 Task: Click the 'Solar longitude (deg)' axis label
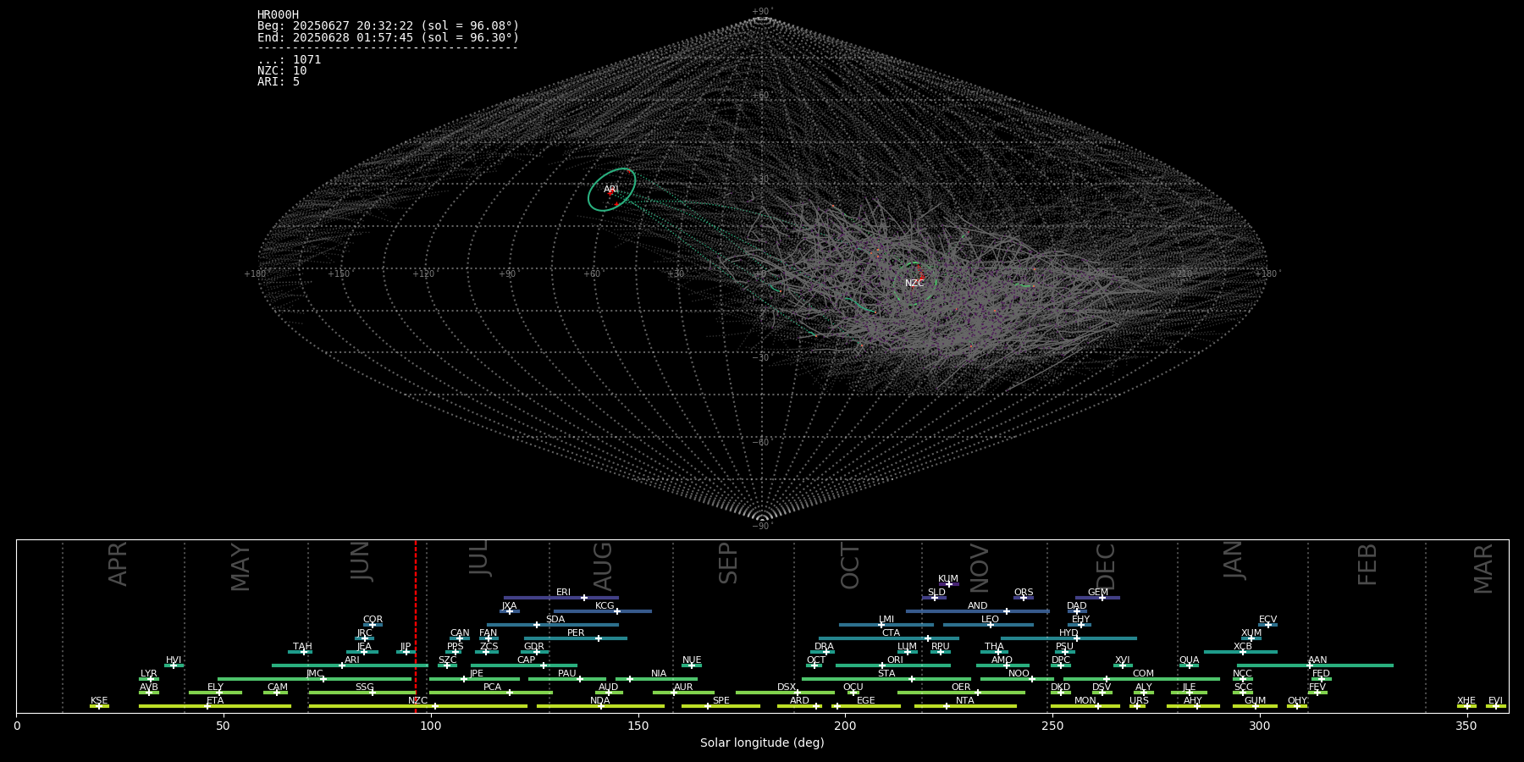762,743
